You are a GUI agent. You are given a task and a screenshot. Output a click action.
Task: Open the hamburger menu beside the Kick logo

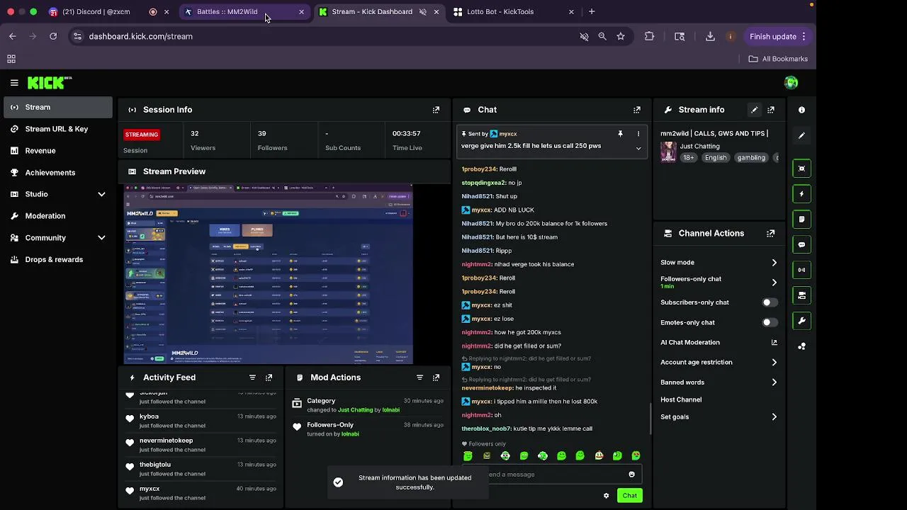tap(14, 83)
